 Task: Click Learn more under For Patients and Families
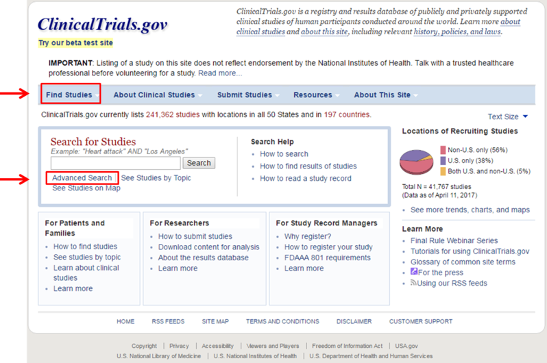[73, 289]
